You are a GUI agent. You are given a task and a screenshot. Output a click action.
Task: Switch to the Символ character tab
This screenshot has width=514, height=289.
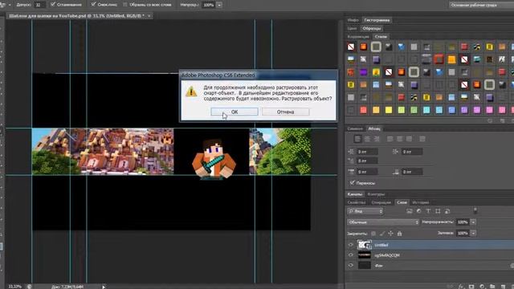(x=355, y=128)
